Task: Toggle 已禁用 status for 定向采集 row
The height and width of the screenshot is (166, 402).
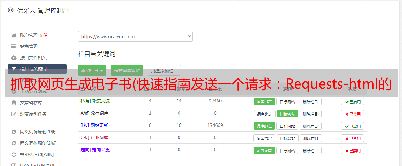Action: (x=352, y=150)
